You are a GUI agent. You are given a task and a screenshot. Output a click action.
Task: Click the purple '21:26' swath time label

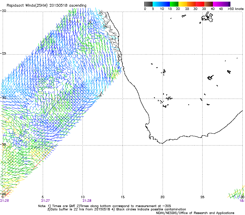(x=4, y=201)
